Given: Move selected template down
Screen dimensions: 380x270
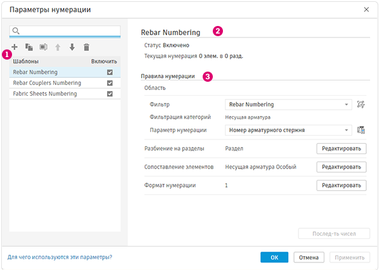Looking at the screenshot, I should [x=72, y=47].
